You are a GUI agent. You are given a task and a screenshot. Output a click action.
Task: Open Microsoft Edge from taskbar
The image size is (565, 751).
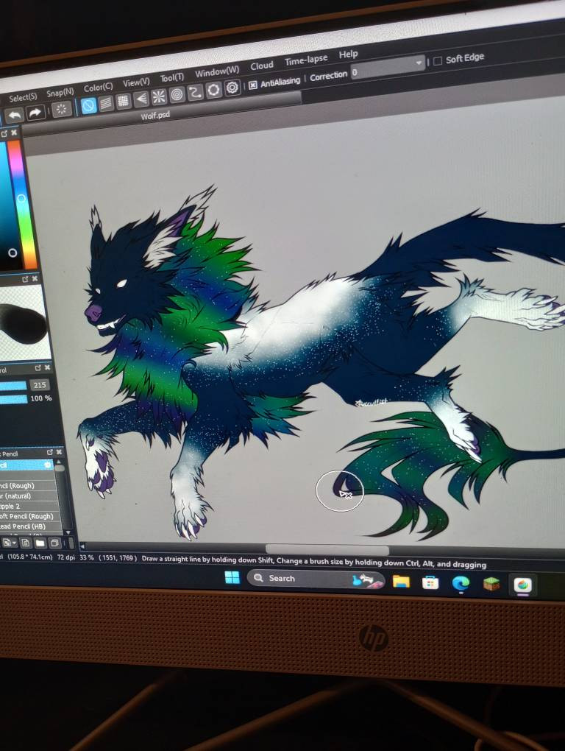click(461, 583)
